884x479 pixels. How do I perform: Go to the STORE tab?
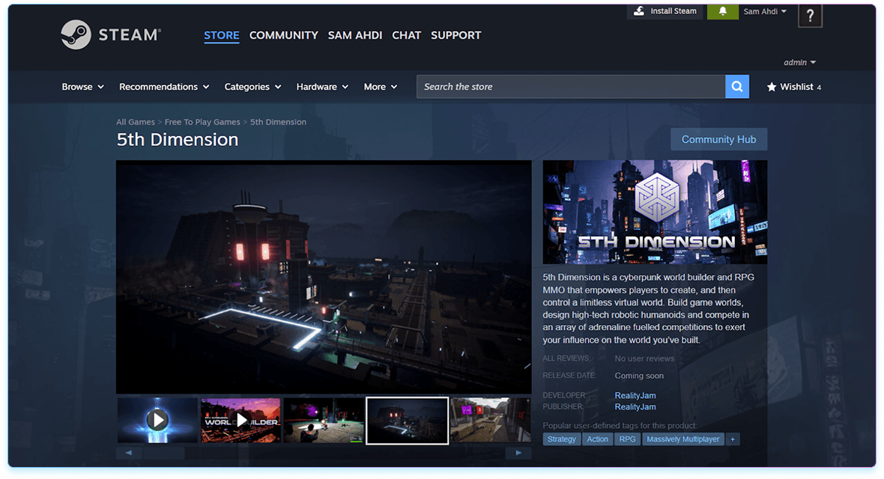222,35
